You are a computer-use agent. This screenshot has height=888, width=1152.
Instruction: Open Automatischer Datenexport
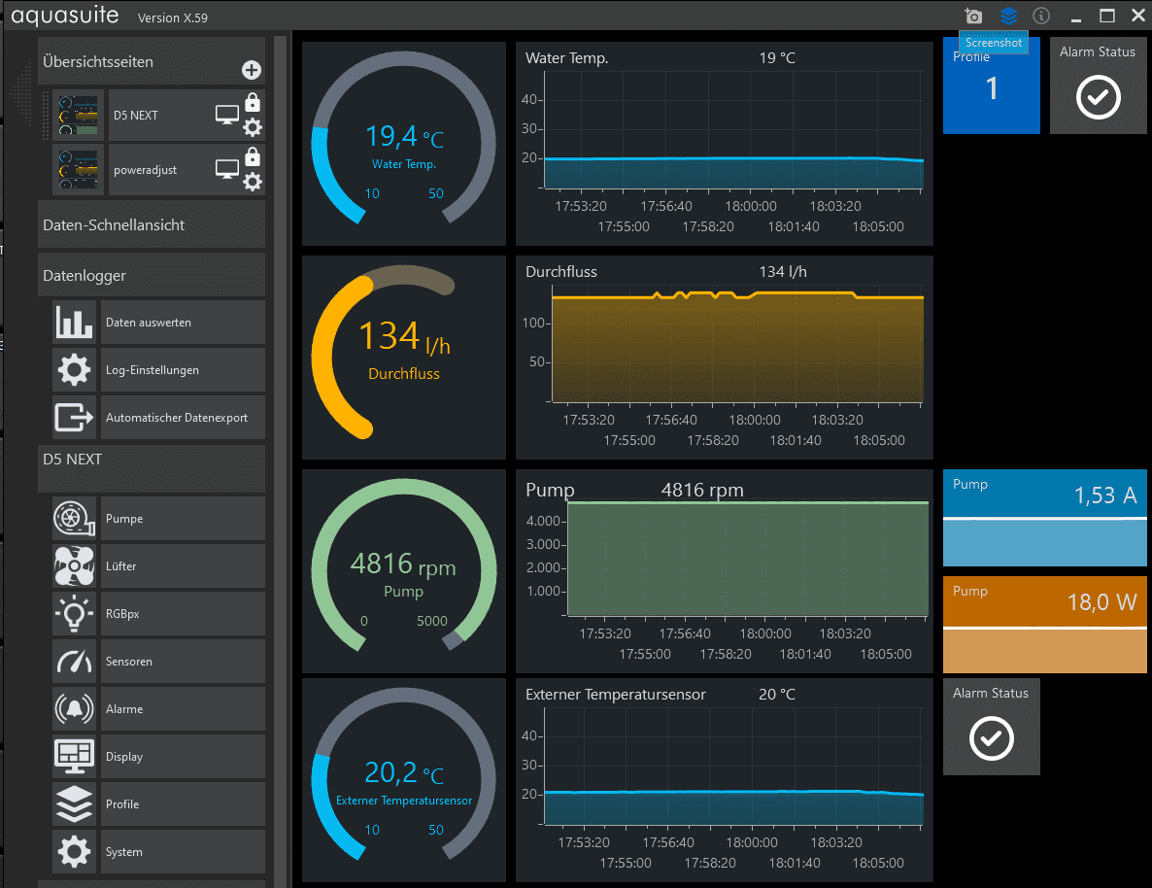pyautogui.click(x=183, y=418)
